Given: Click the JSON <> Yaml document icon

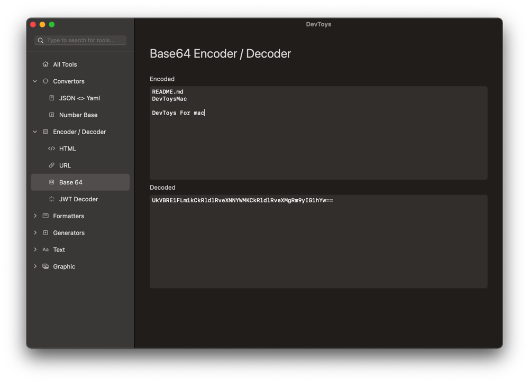Looking at the screenshot, I should [x=51, y=98].
